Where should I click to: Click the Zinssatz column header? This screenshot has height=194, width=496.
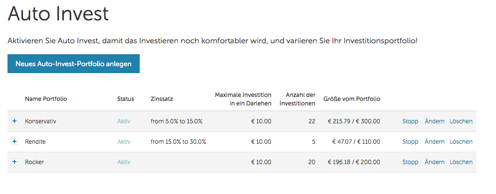pyautogui.click(x=162, y=98)
